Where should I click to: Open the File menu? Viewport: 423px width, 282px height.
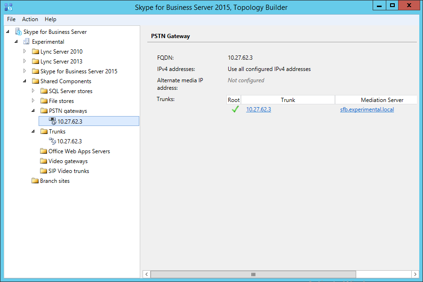(11, 19)
